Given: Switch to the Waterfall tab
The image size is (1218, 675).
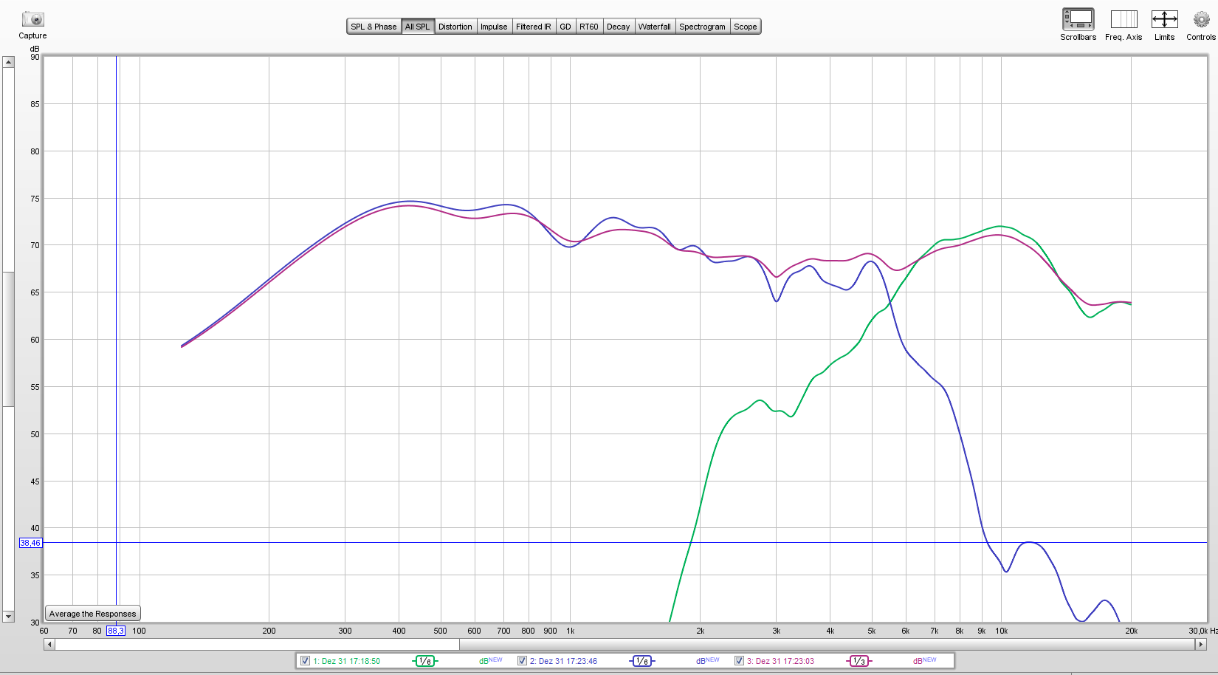Looking at the screenshot, I should pos(654,27).
